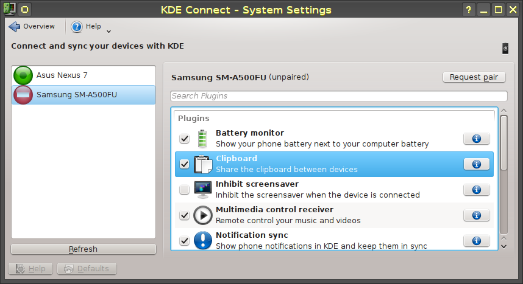The height and width of the screenshot is (284, 523).
Task: Close the KDE Connect settings window
Action: (513, 9)
